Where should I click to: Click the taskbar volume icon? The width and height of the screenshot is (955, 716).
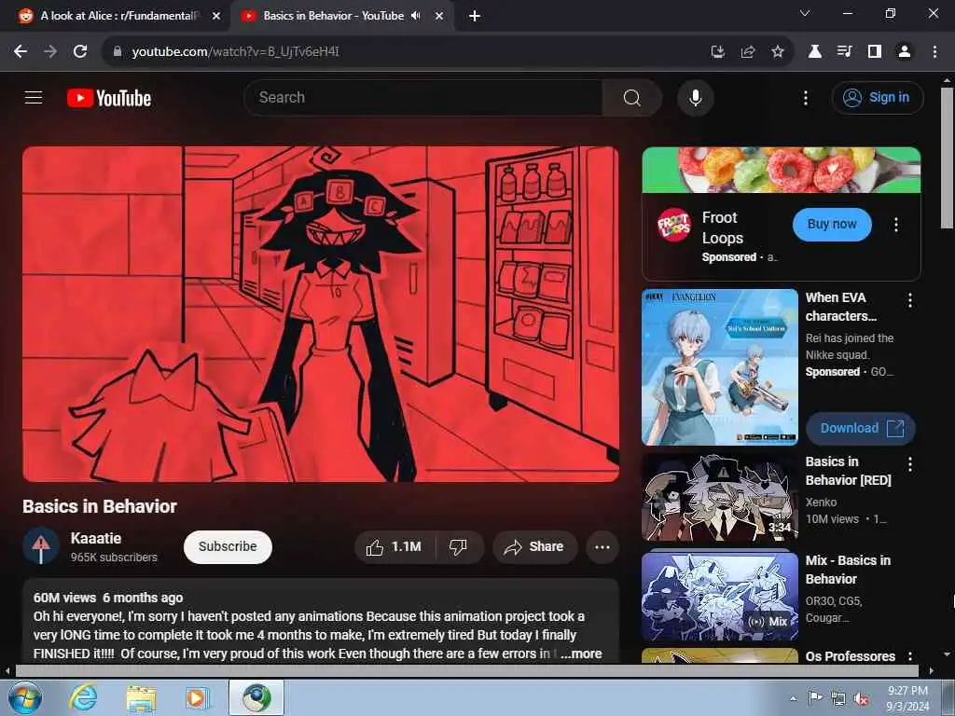point(861,698)
